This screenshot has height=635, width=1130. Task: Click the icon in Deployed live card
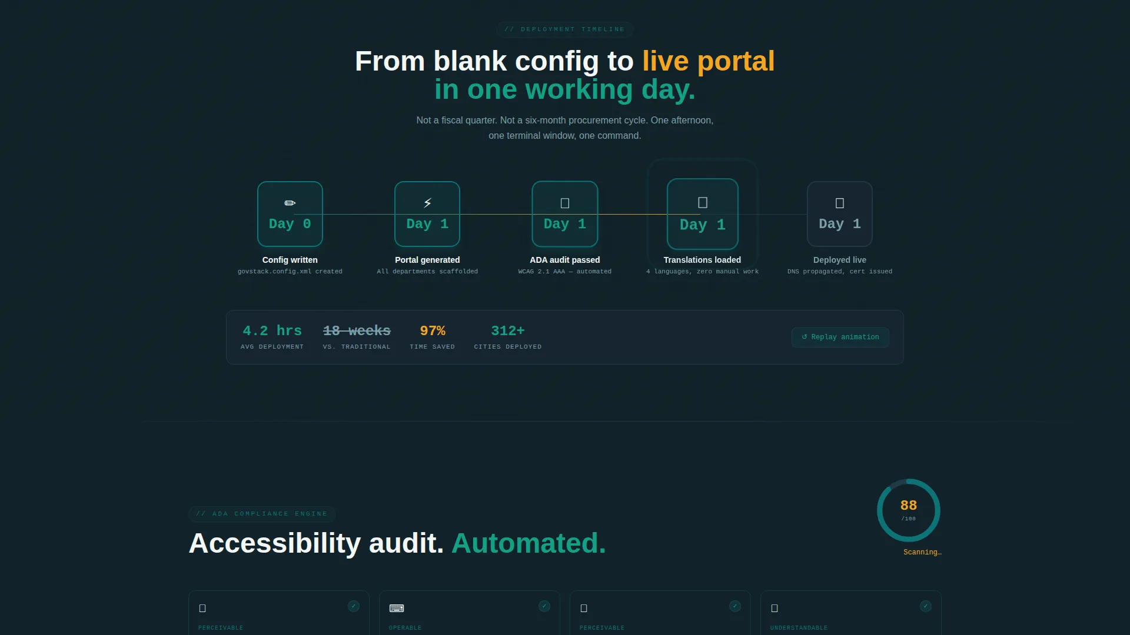click(840, 203)
